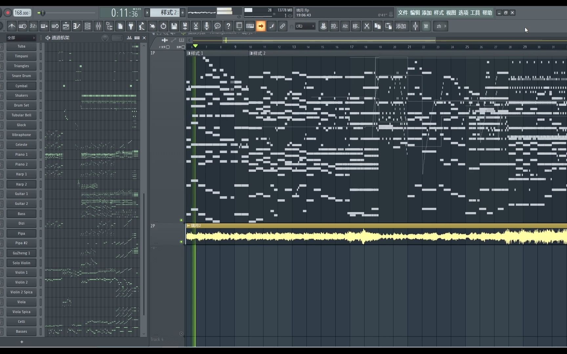Open the 样式 menu
Screen dimensions: 567x354
click(439, 13)
